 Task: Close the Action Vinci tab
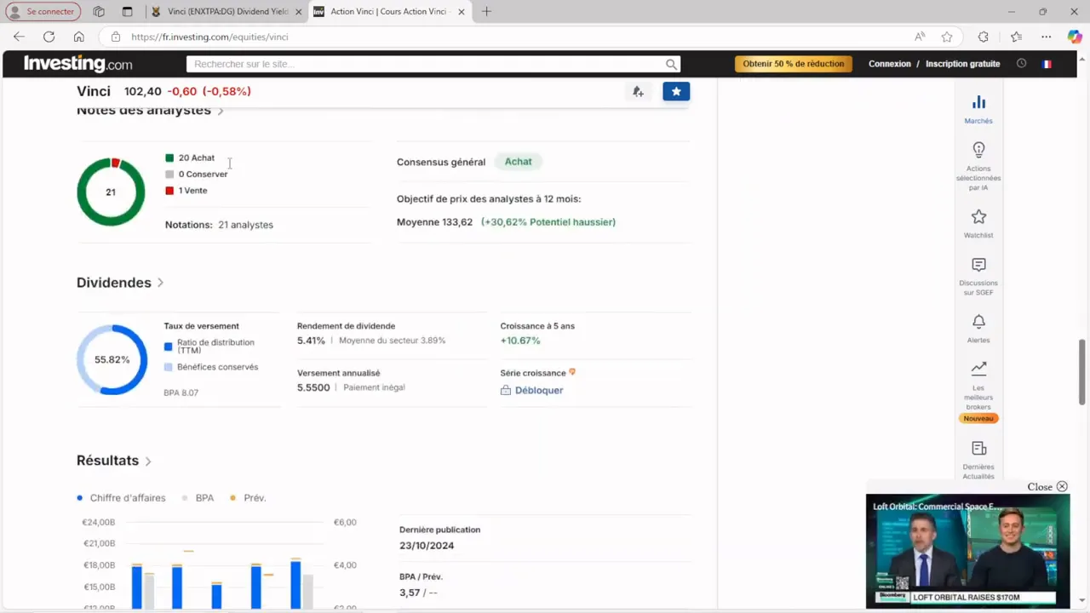[x=462, y=12]
